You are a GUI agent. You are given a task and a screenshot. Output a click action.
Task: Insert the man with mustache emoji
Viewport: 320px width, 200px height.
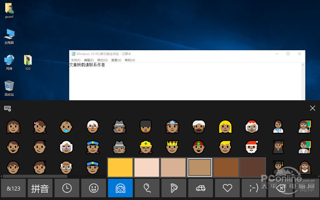pyautogui.click(x=13, y=147)
